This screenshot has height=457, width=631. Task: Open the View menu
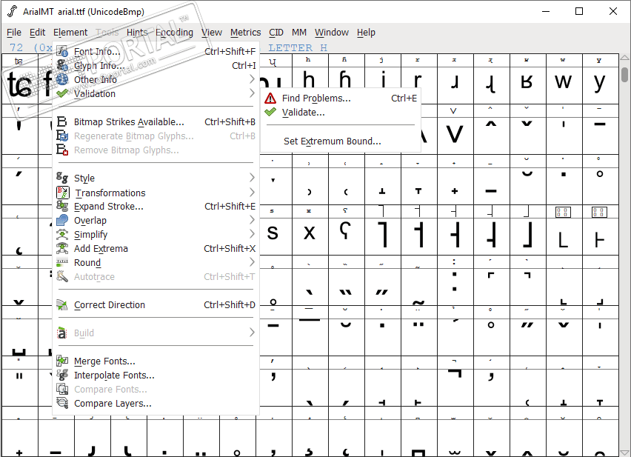click(x=212, y=32)
